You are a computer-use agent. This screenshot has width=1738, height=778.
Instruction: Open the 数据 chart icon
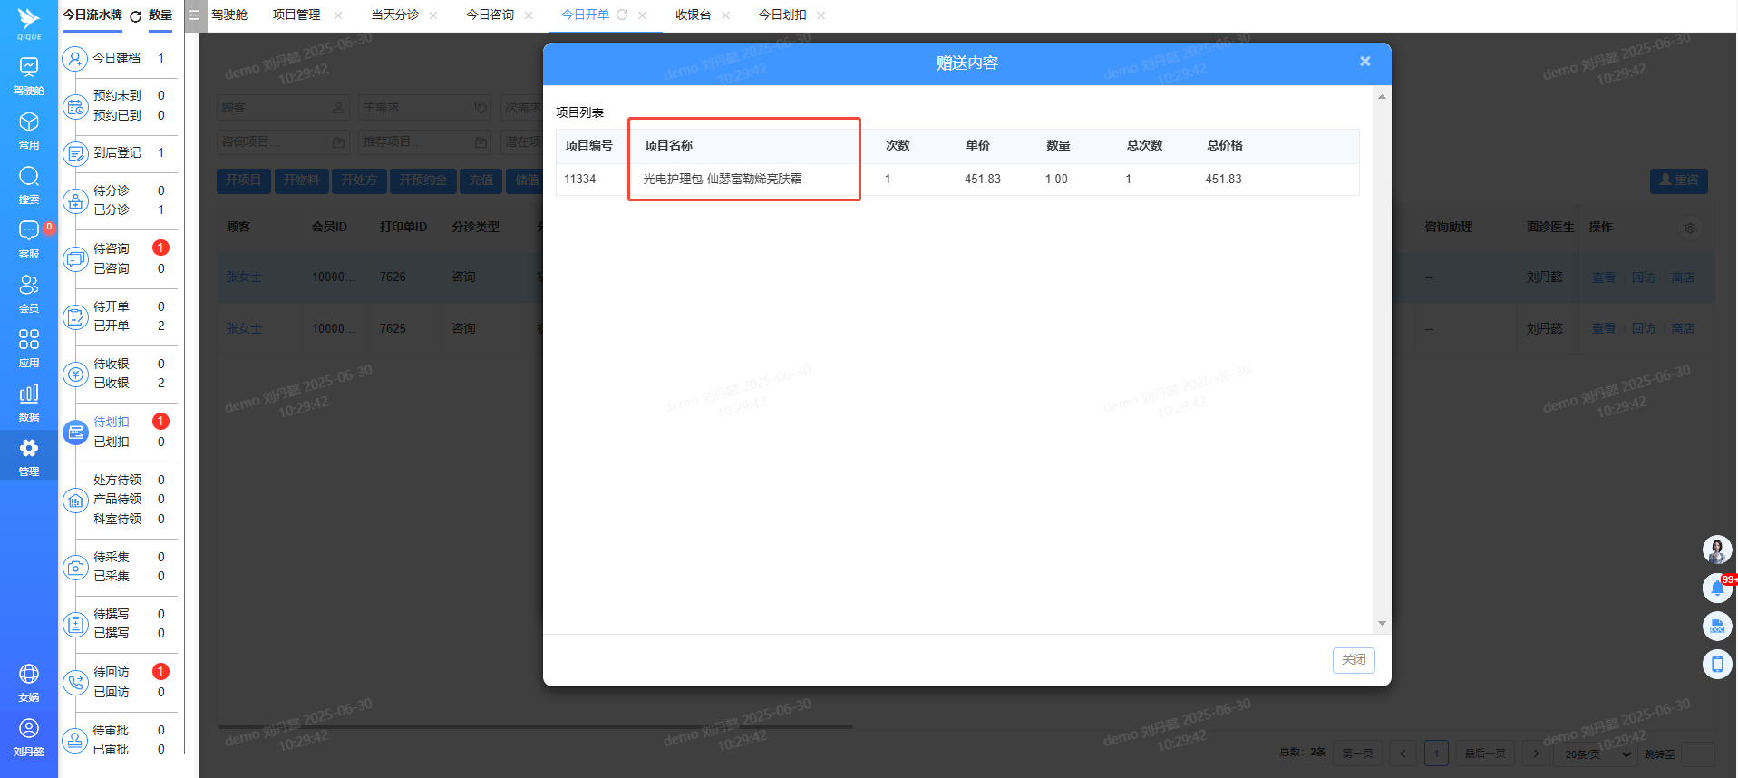click(x=29, y=402)
